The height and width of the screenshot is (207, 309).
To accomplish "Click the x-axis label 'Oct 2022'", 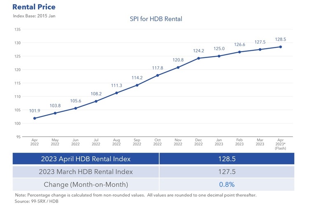I will [x=157, y=142].
